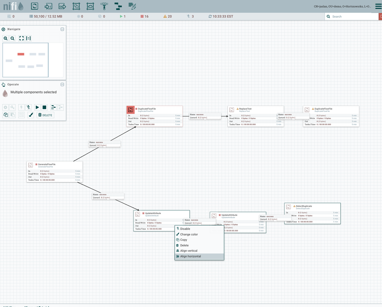
Task: Click the DELETE button in Operate panel
Action: click(x=45, y=115)
